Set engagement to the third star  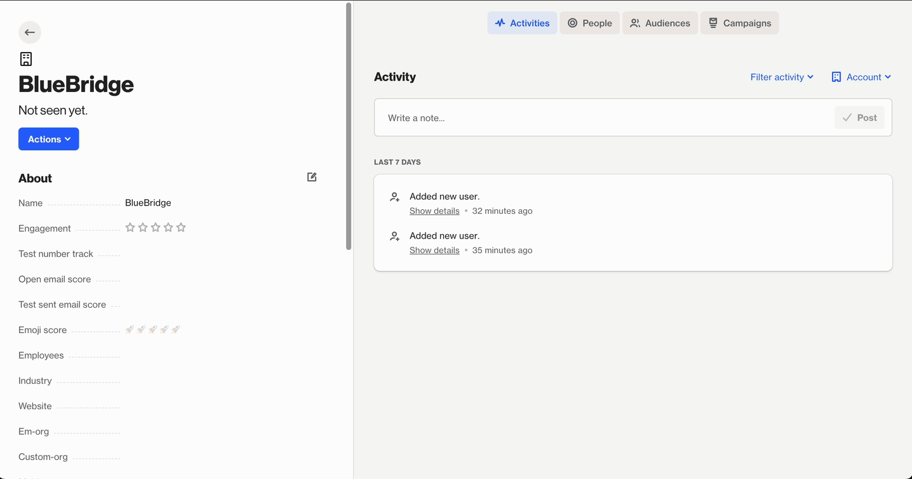[x=156, y=228]
